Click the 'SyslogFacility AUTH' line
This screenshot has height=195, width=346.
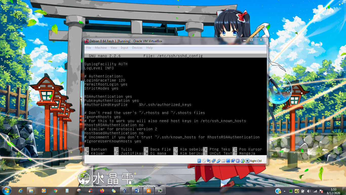106,64
